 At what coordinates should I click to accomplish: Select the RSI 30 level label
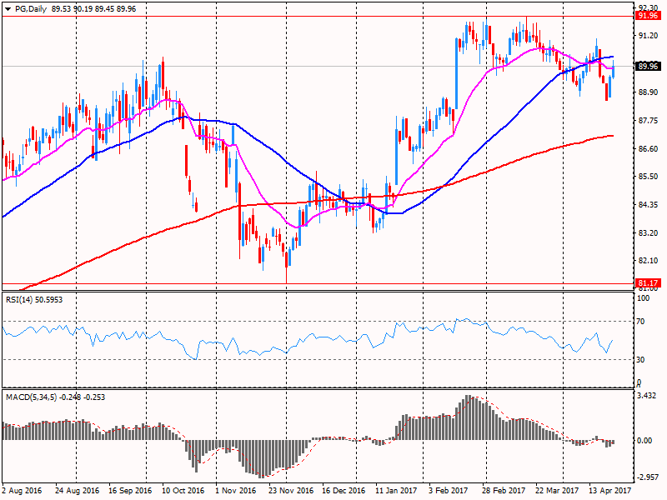pos(640,360)
